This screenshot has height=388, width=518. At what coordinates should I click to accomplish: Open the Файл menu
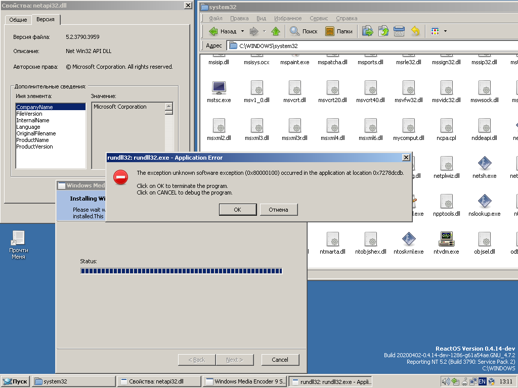[215, 19]
